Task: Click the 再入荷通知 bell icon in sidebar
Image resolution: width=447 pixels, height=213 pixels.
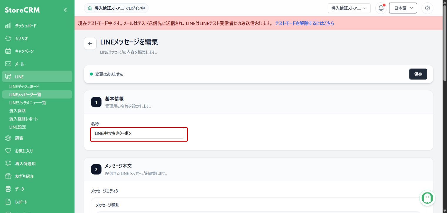Action: click(8, 164)
